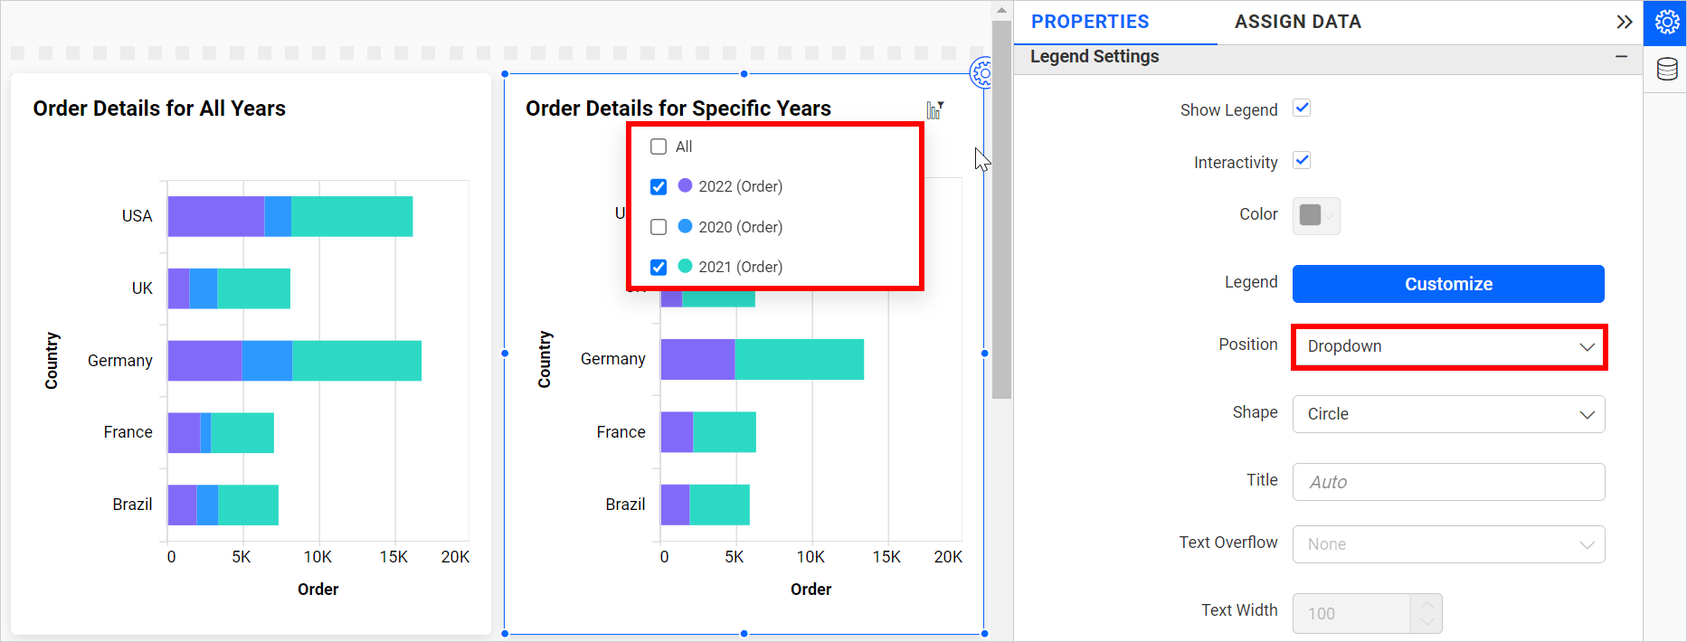Enable the 2020 (Order) series checkbox

click(659, 227)
